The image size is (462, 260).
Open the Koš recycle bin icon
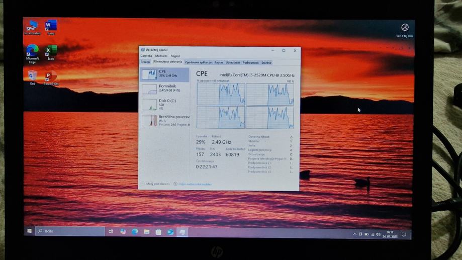coord(33,77)
